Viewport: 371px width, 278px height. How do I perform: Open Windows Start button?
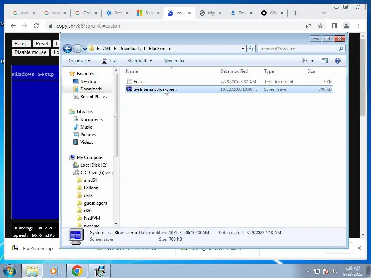click(10, 271)
